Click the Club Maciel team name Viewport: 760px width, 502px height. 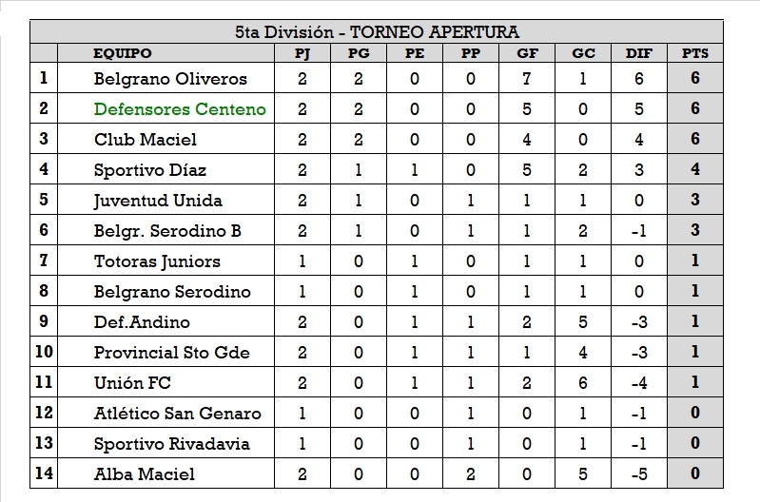(x=146, y=140)
